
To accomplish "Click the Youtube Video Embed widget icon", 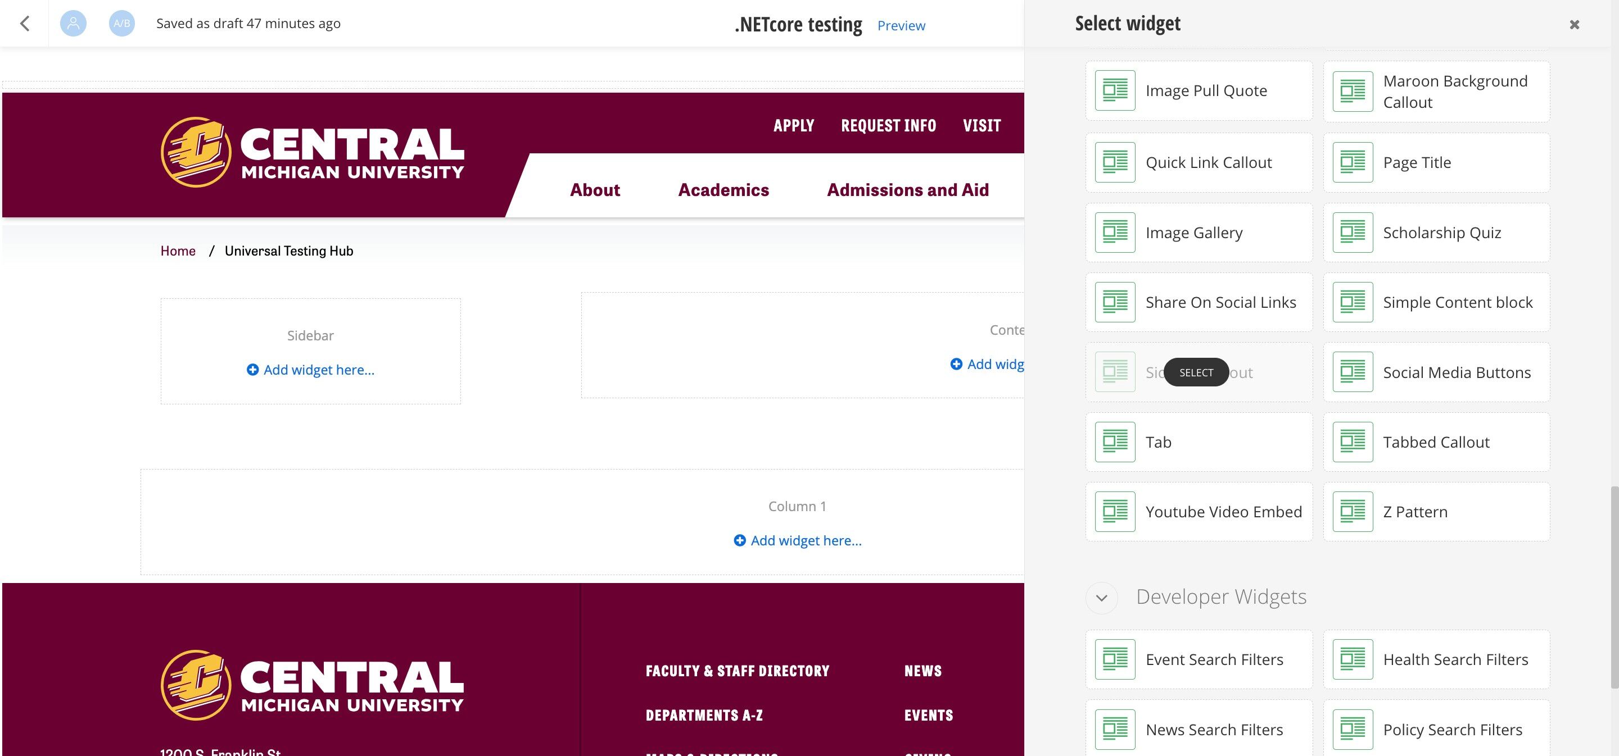I will (1115, 512).
